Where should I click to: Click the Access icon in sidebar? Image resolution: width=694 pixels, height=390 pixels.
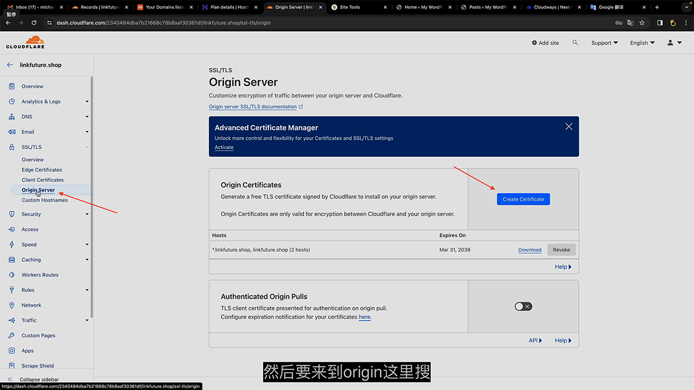point(12,229)
